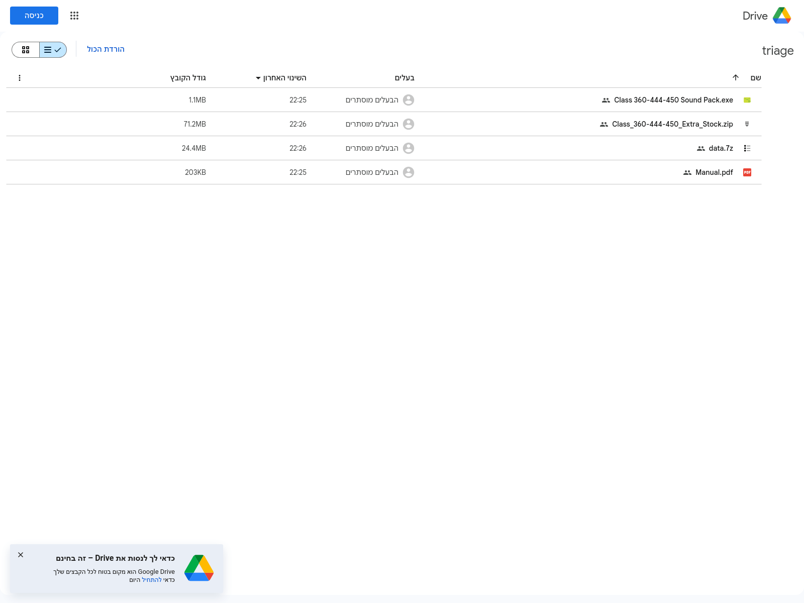Select the data.7z file name

pyautogui.click(x=721, y=148)
